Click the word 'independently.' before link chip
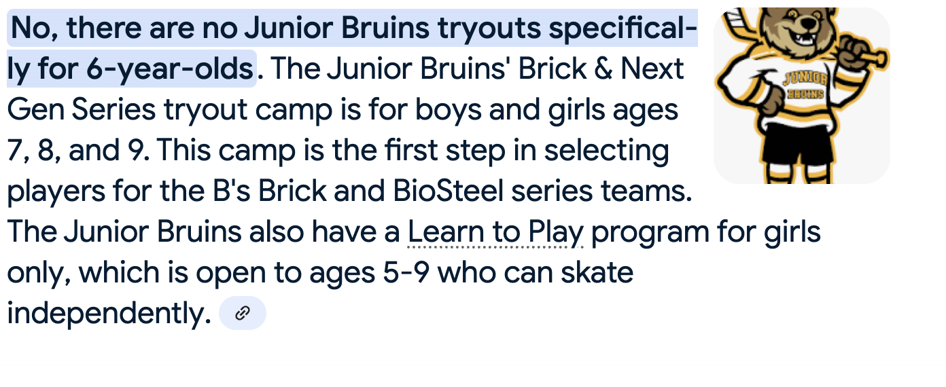The width and height of the screenshot is (946, 387). click(109, 314)
